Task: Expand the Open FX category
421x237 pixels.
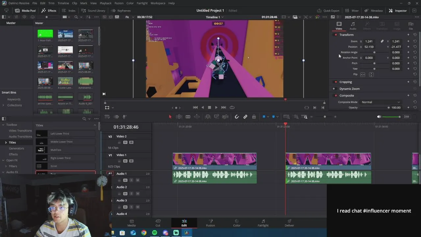Action: click(x=3, y=160)
